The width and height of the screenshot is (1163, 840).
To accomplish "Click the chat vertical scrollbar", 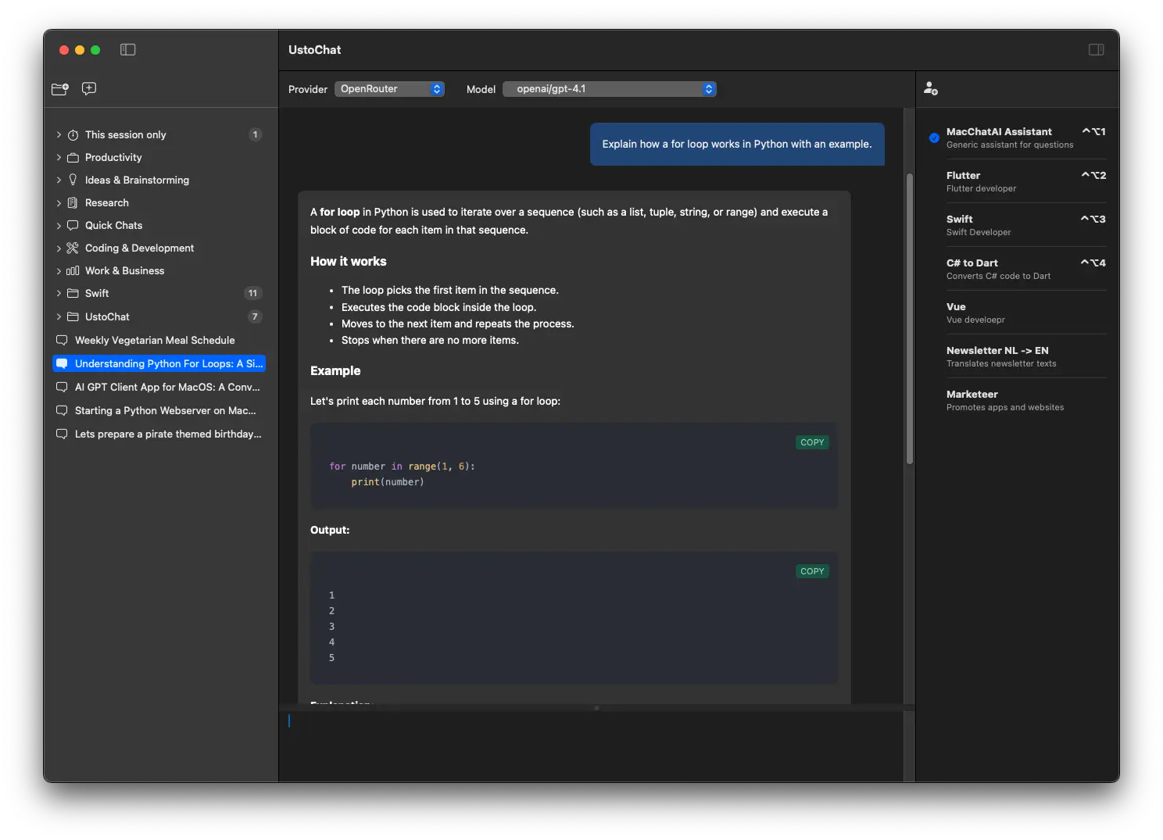I will click(x=909, y=320).
